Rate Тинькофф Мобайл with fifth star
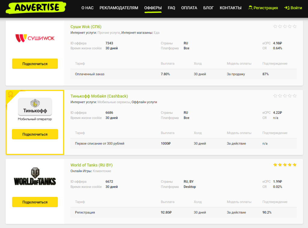Image resolution: width=308 pixels, height=228 pixels. point(294,96)
